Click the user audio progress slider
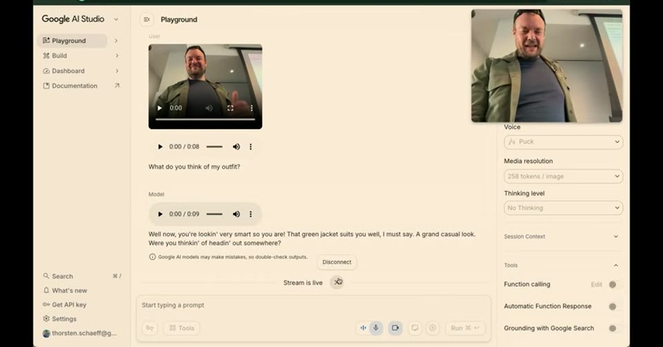663x347 pixels. [x=214, y=146]
